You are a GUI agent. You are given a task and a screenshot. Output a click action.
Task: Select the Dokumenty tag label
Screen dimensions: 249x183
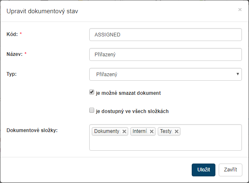click(x=107, y=131)
